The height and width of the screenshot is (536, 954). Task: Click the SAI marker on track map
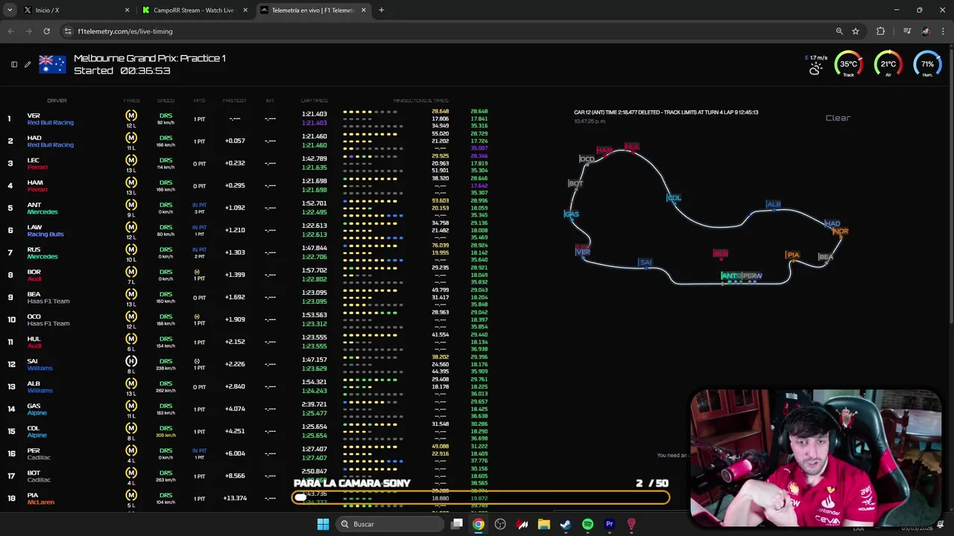coord(645,262)
